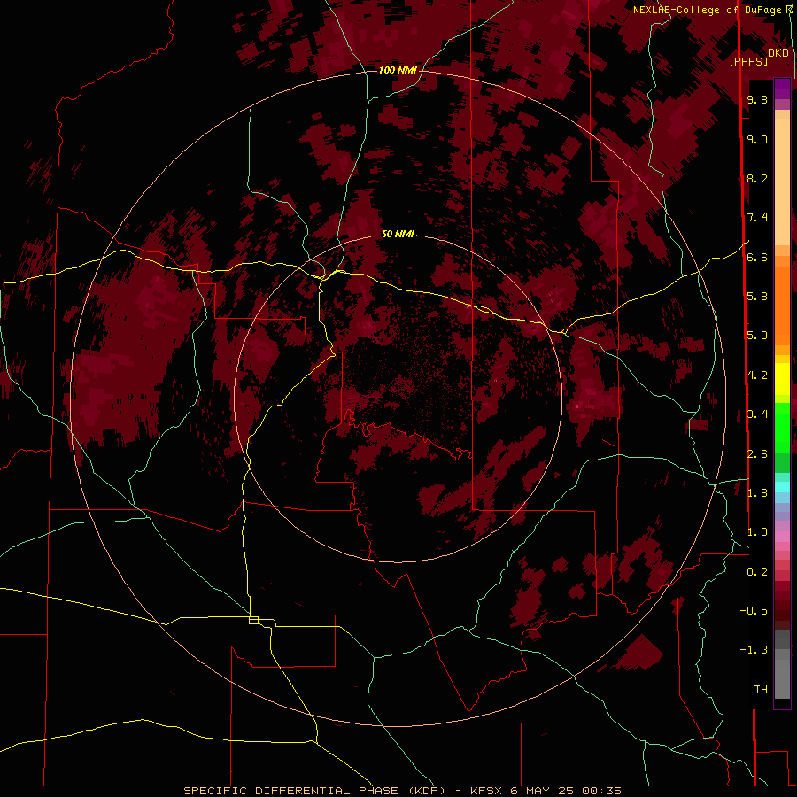
Task: Pick the cyan band of the color bar
Action: pyautogui.click(x=782, y=487)
